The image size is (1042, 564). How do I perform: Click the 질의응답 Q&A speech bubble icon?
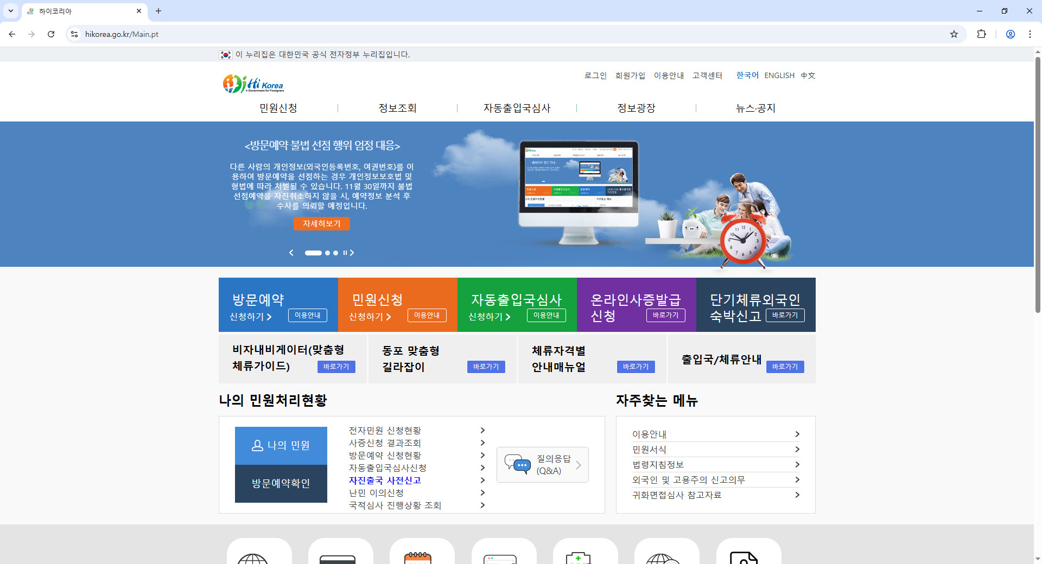518,464
